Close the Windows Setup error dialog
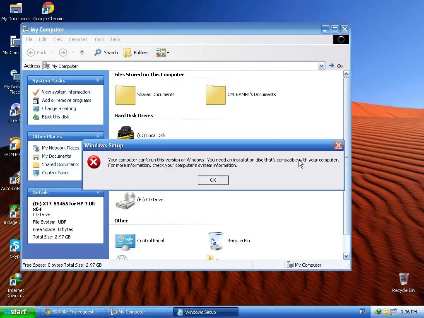The width and height of the screenshot is (424, 318). coord(338,145)
